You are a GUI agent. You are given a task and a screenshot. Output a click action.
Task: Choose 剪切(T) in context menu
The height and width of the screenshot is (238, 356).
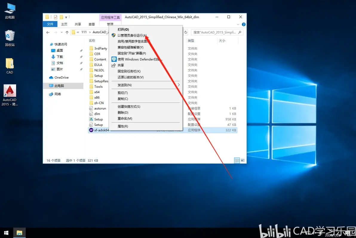click(123, 93)
